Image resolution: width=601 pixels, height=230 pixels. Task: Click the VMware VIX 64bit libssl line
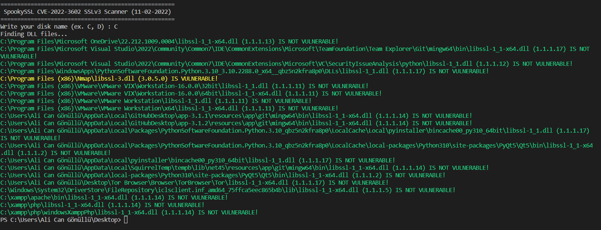191,94
